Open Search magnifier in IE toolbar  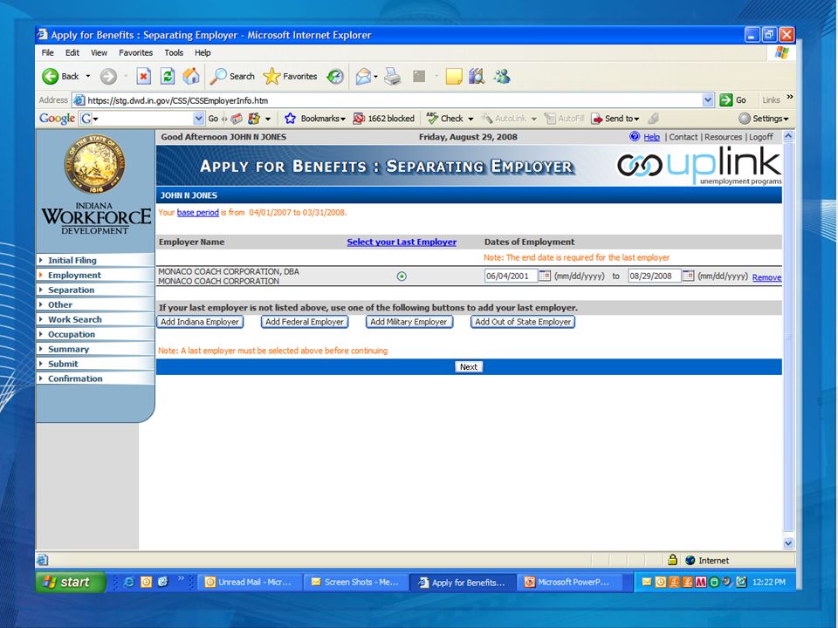point(218,77)
